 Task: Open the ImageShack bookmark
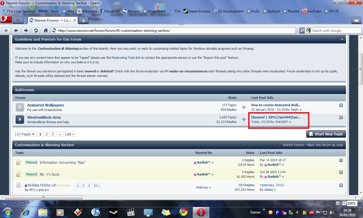[x=155, y=11]
